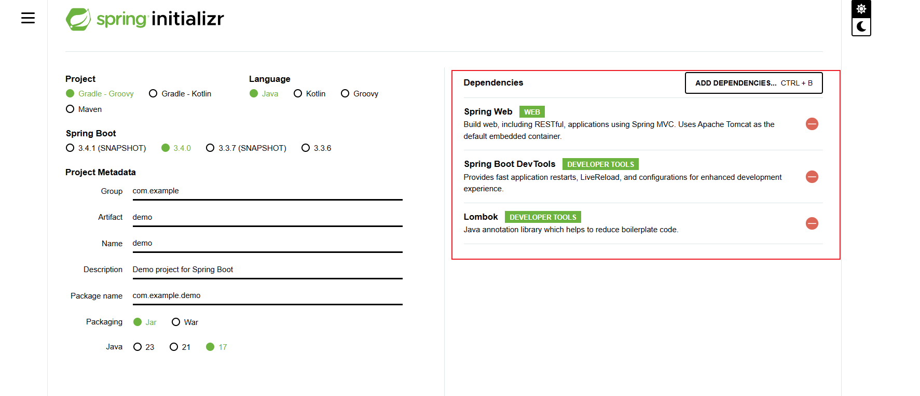Screen dimensions: 920x396
Task: Set packaging to Jar
Action: (145, 322)
